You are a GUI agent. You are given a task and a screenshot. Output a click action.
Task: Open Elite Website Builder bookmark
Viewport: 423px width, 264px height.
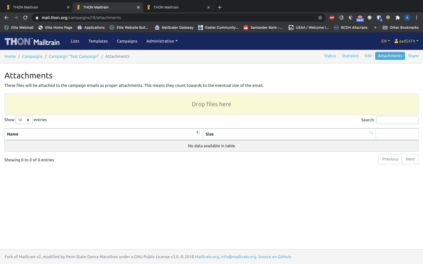[x=129, y=27]
